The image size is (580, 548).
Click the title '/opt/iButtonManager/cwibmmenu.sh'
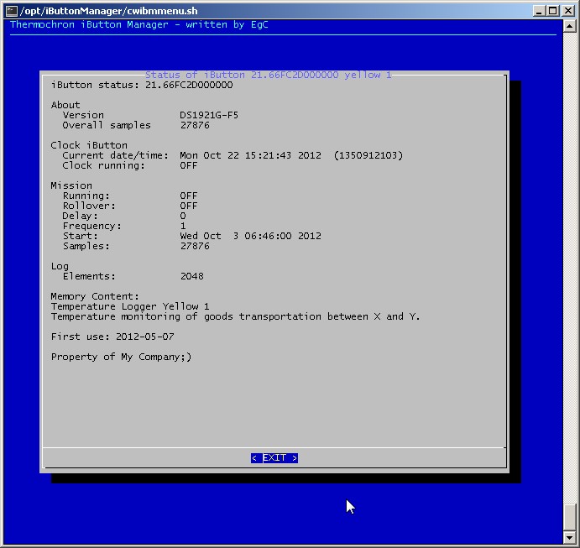tap(109, 11)
